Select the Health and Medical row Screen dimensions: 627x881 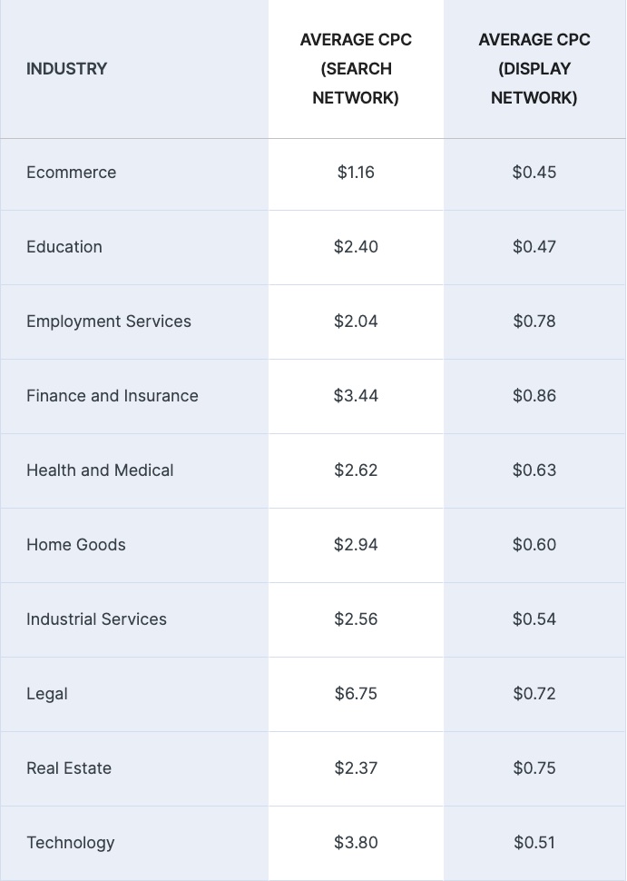[313, 470]
